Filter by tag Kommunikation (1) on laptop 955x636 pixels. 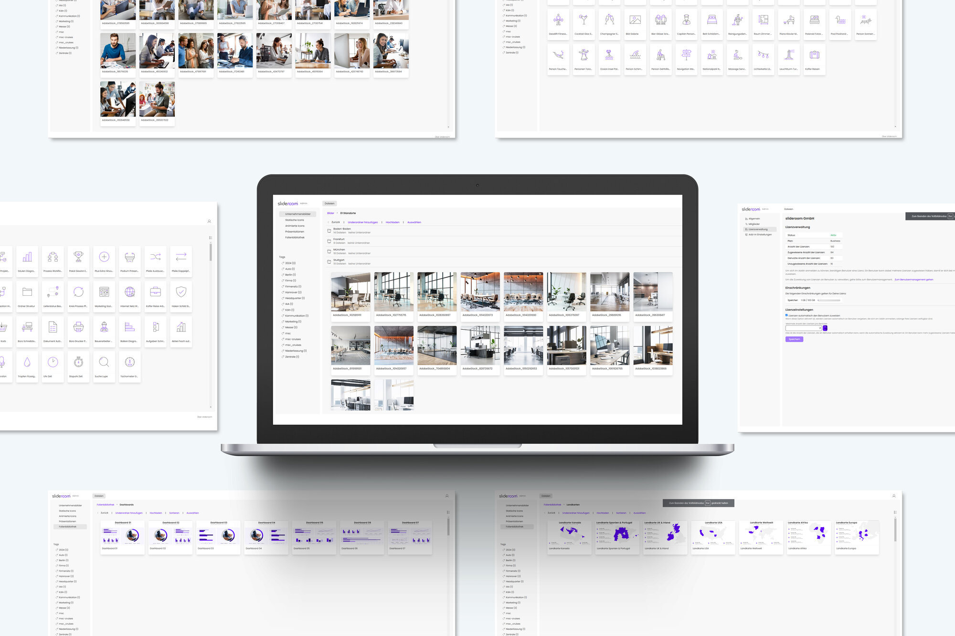click(x=296, y=316)
